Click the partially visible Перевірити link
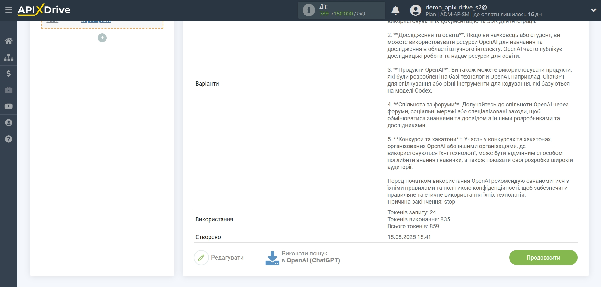This screenshot has width=601, height=287. pos(96,21)
